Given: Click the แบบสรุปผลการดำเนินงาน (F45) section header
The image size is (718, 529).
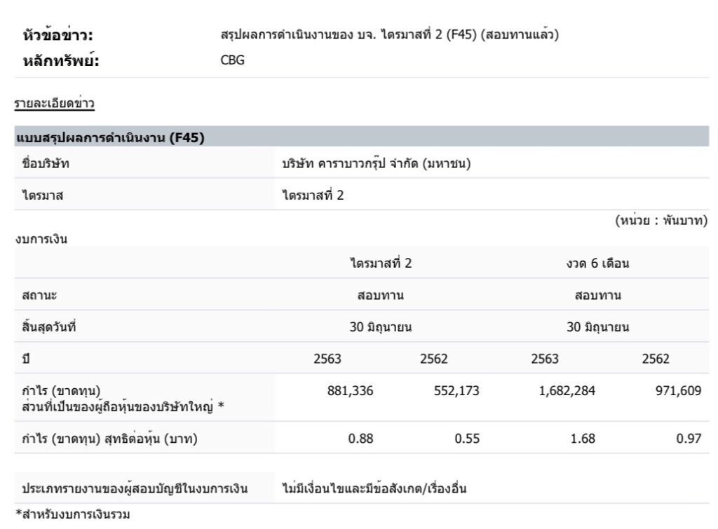Looking at the screenshot, I should coord(110,138).
